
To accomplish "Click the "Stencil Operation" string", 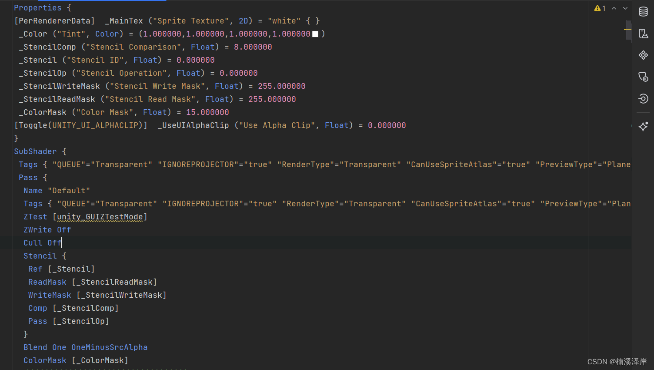I will pos(121,73).
